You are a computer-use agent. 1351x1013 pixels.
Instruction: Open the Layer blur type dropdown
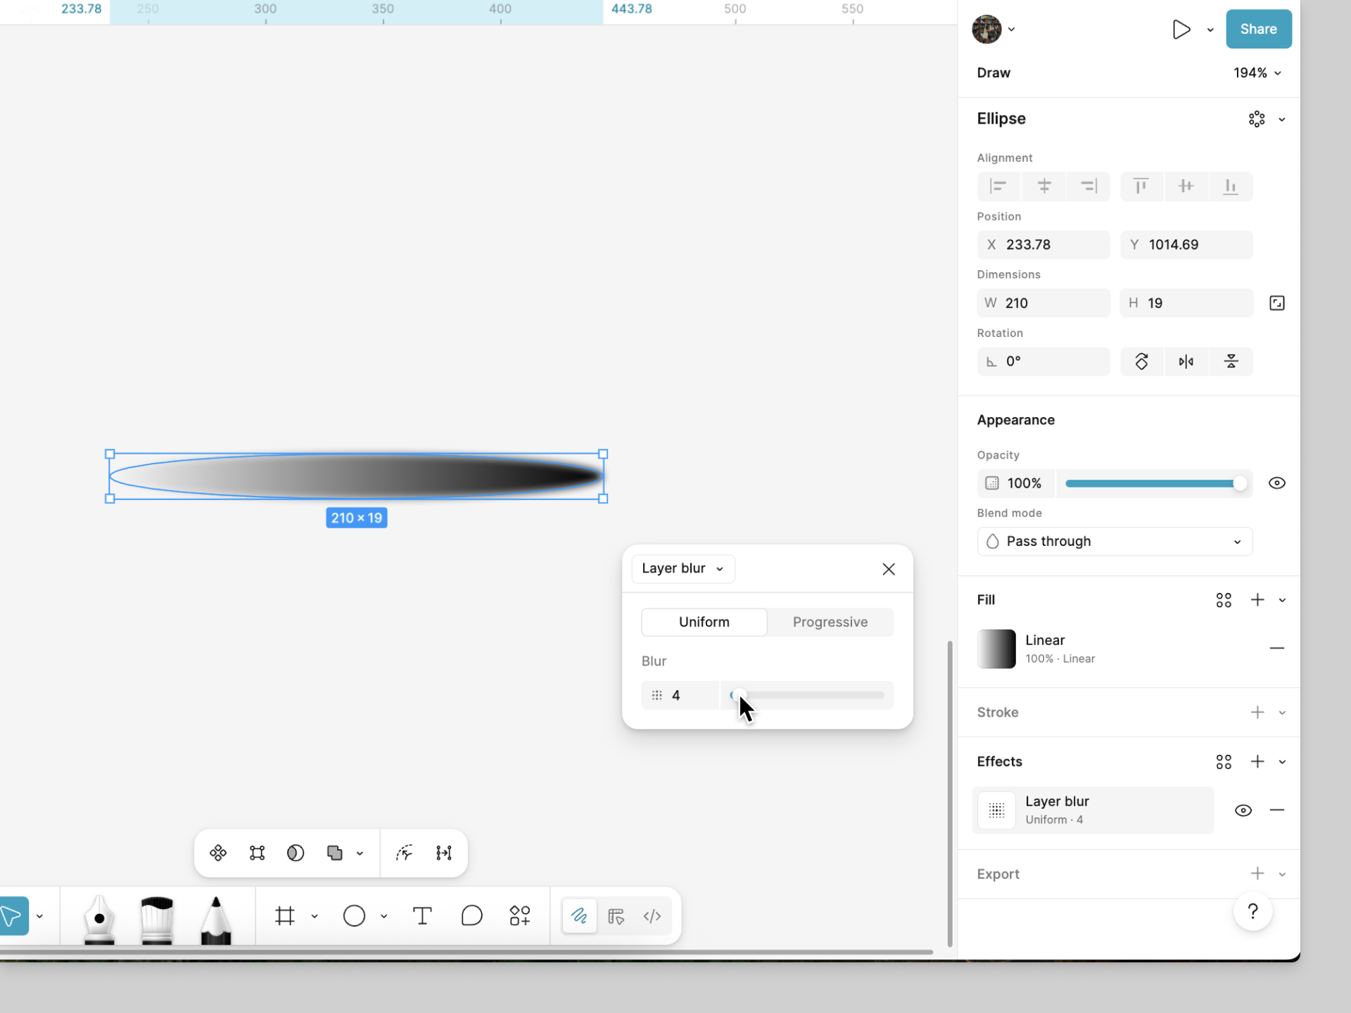point(683,568)
